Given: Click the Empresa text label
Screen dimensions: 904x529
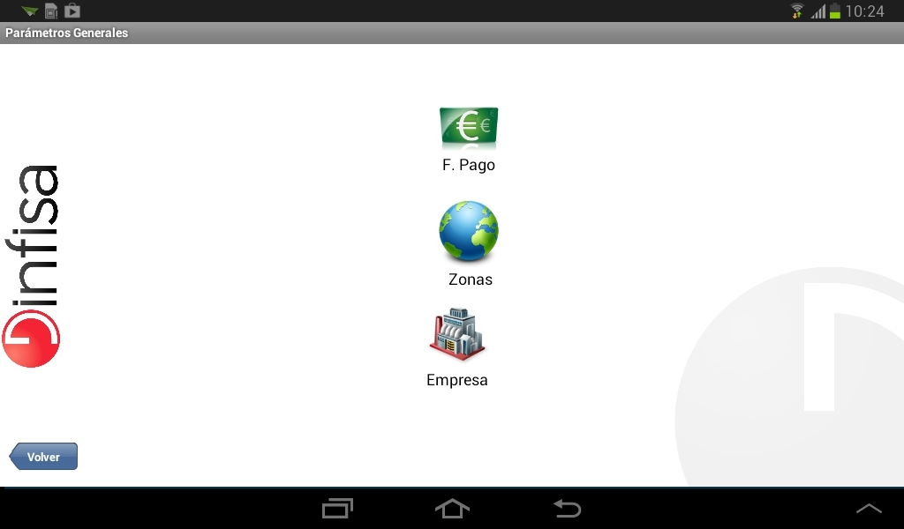Looking at the screenshot, I should coord(457,381).
